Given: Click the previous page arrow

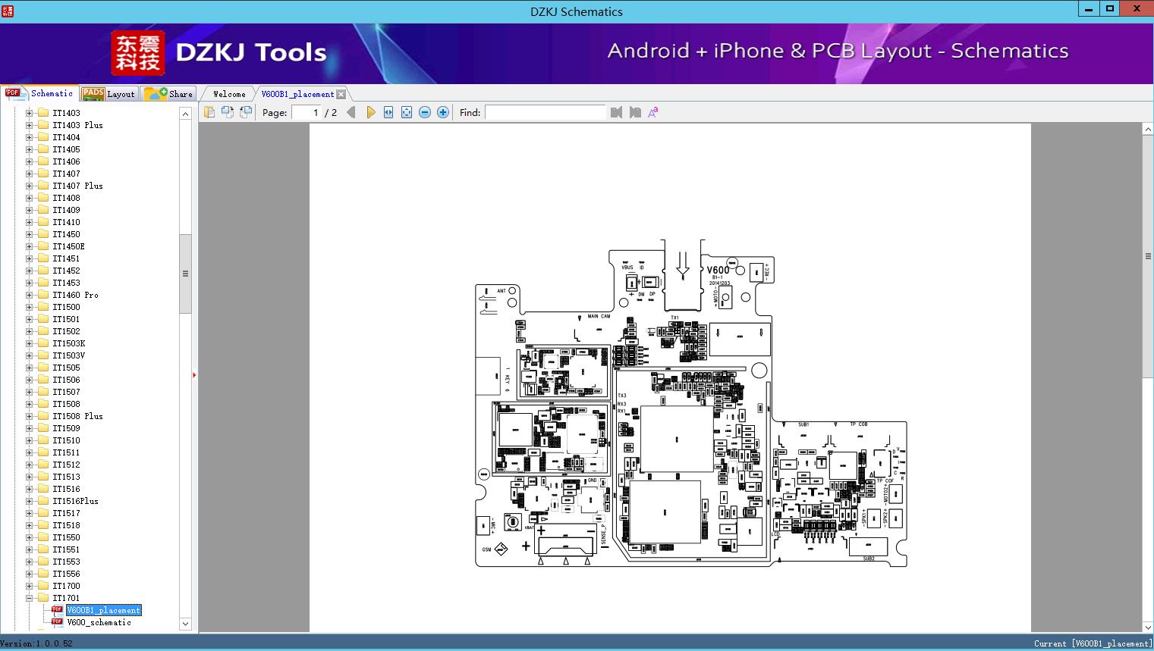Looking at the screenshot, I should coord(351,112).
